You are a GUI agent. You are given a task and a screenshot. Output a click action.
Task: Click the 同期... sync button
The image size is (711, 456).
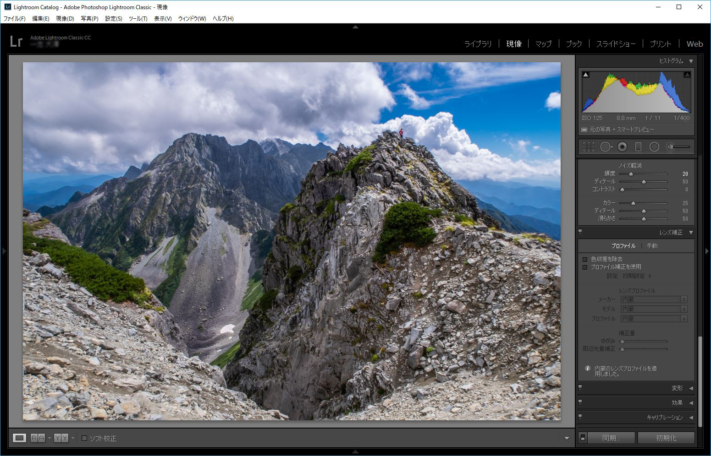click(x=611, y=438)
